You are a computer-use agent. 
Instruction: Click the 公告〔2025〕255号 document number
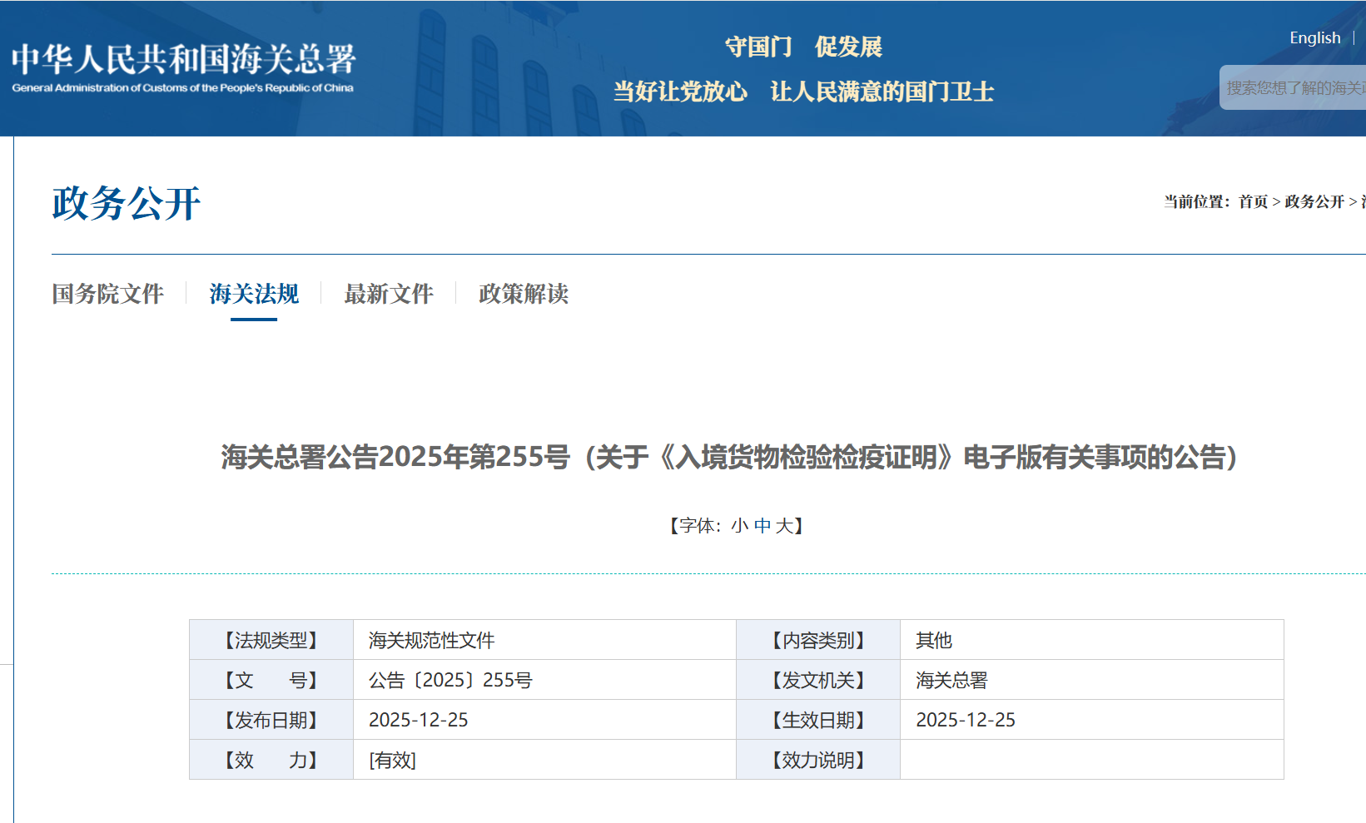click(450, 680)
